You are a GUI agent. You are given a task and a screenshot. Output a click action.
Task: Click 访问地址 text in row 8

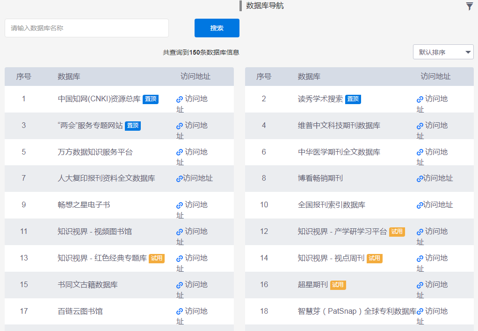pos(438,178)
